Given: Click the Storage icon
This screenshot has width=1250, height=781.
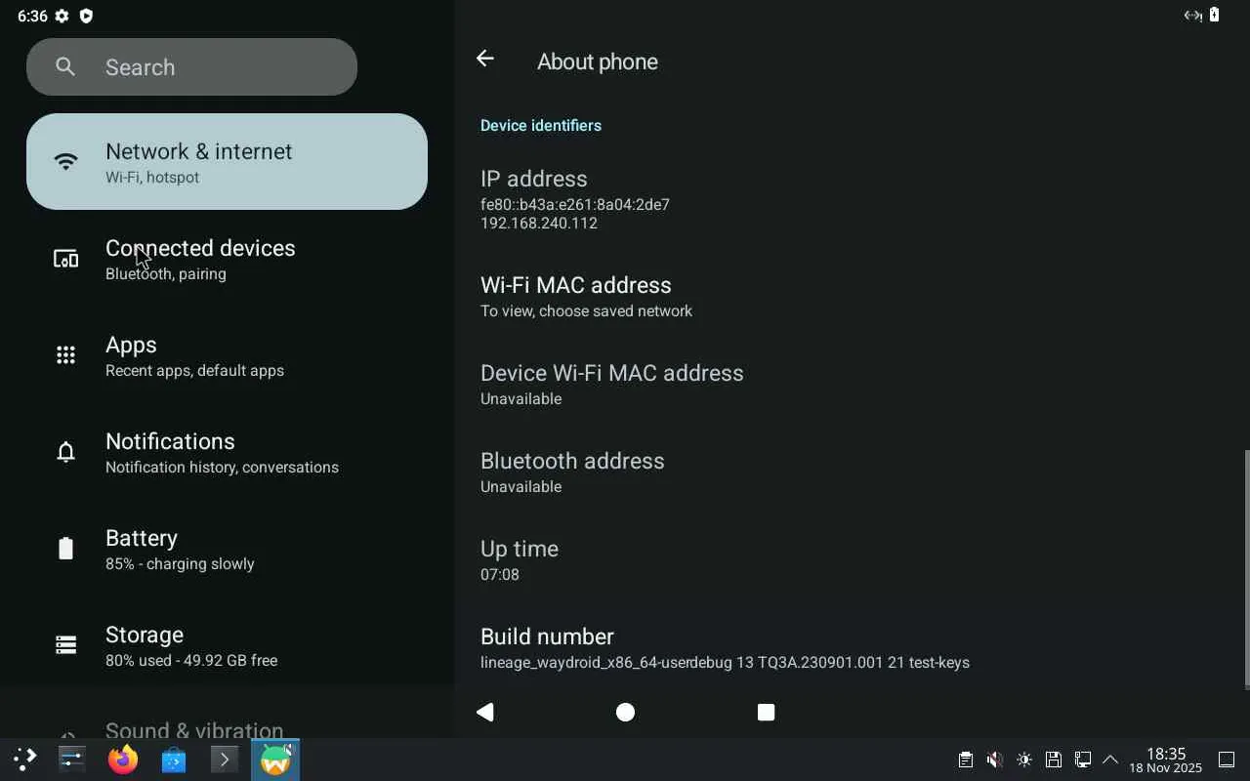Looking at the screenshot, I should [x=65, y=645].
